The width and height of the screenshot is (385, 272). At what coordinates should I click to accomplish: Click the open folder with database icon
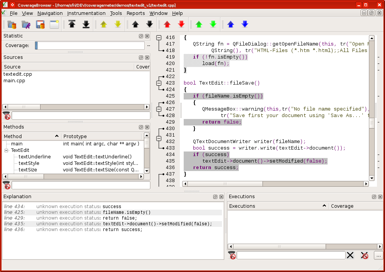(12, 25)
